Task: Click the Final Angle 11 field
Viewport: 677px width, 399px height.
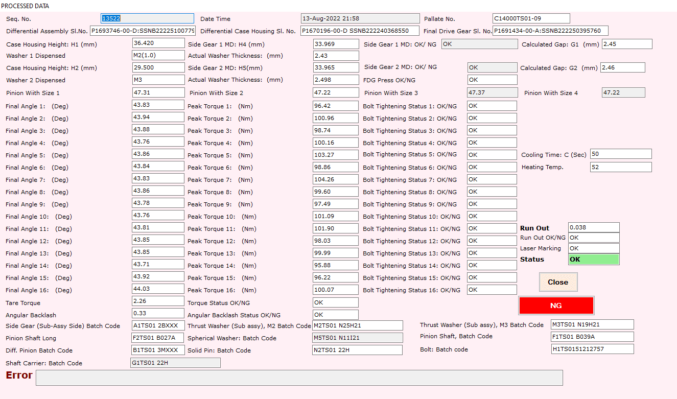Action: pyautogui.click(x=158, y=227)
